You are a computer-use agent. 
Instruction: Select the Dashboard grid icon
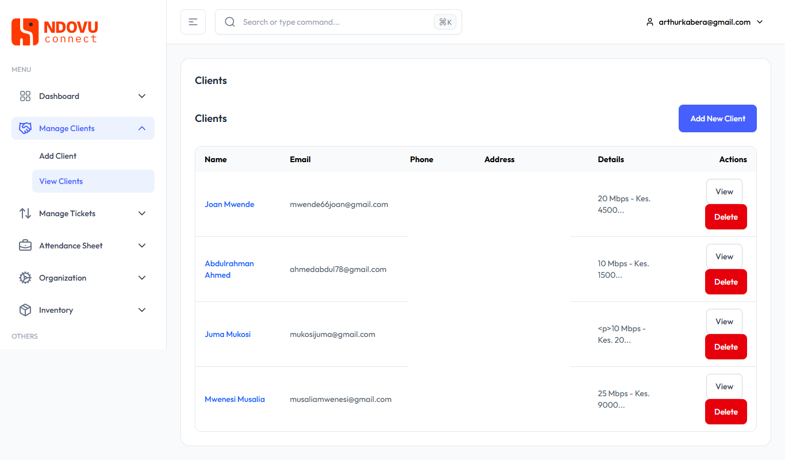pyautogui.click(x=25, y=96)
